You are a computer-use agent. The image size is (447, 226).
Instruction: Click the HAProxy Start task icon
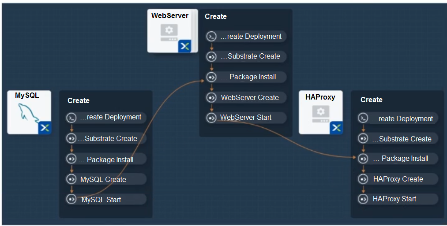coord(363,199)
